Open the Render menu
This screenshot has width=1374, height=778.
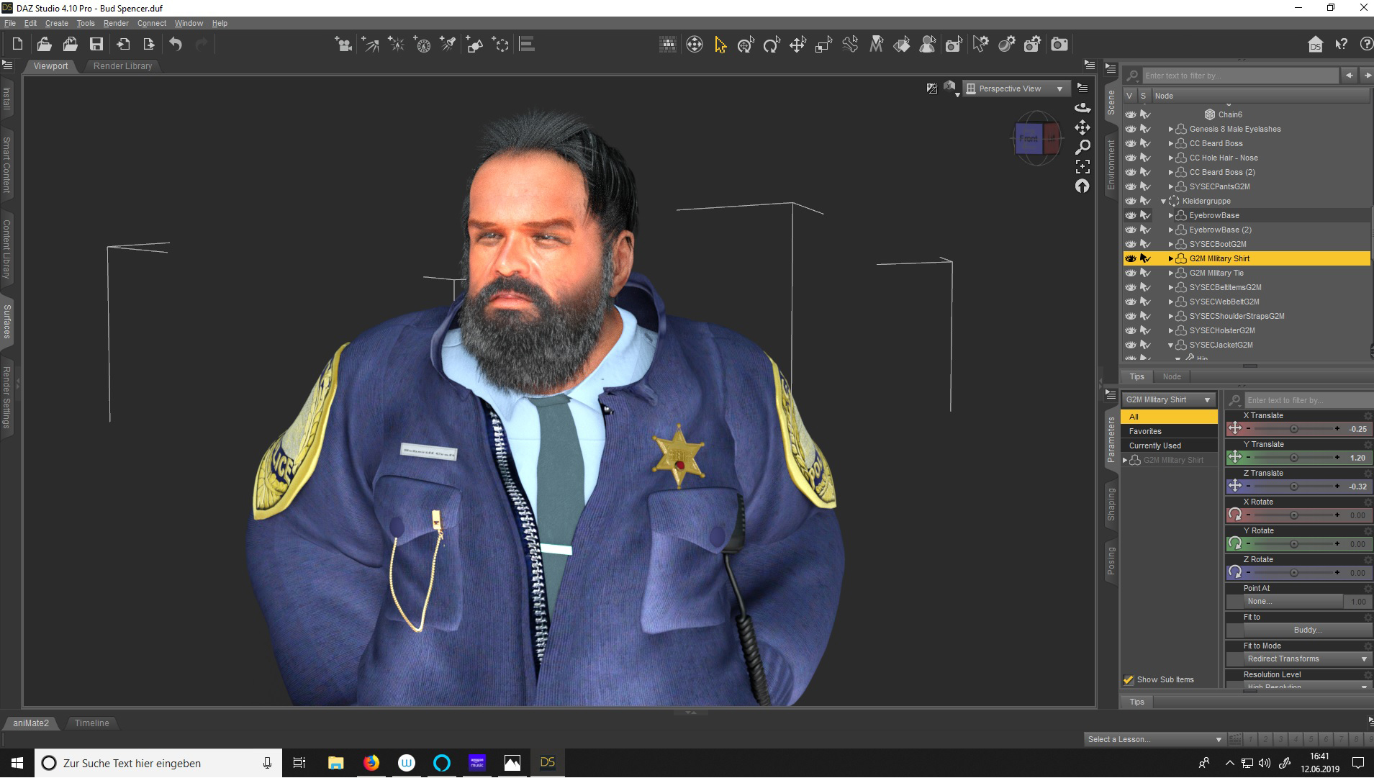point(116,23)
